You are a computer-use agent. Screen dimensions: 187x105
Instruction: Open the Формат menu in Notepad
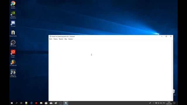click(x=61, y=39)
